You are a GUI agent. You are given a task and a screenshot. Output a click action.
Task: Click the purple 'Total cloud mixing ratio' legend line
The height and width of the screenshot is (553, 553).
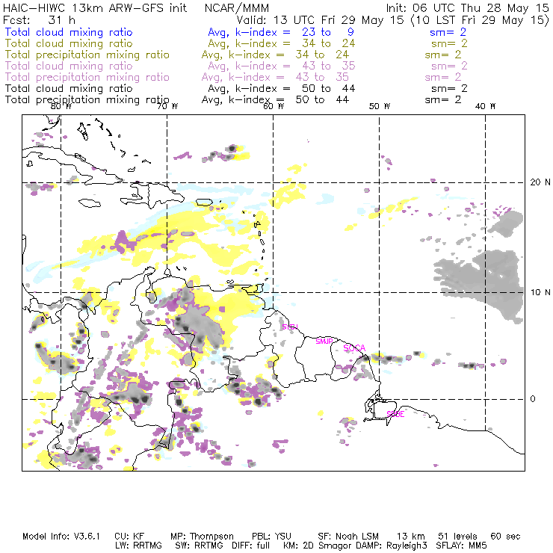[x=69, y=66]
